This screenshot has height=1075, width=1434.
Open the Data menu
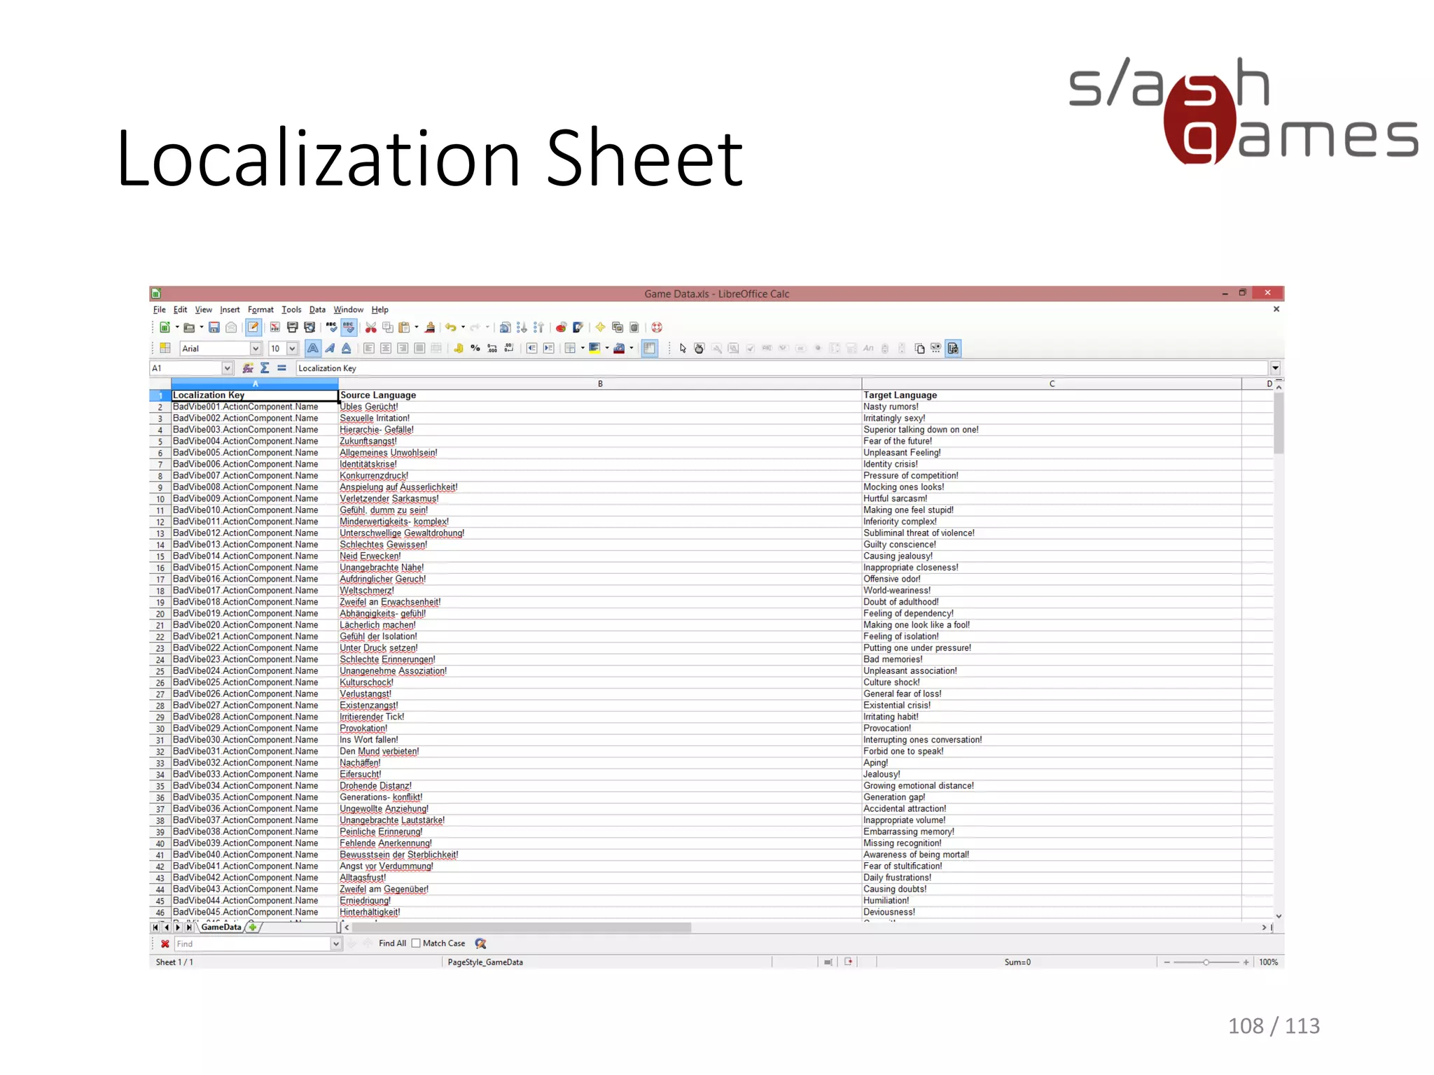317,310
